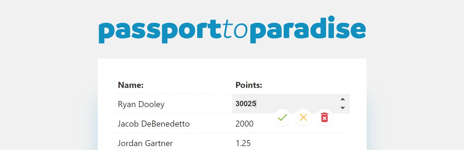
Task: Decrease points with the down arrow
Action: coord(343,108)
